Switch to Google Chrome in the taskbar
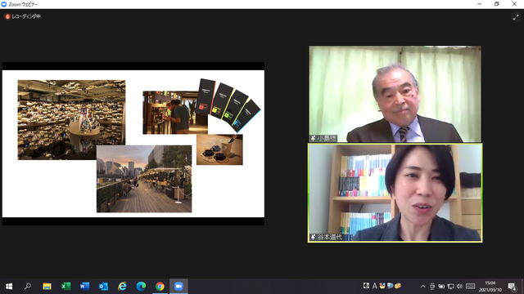This screenshot has height=294, width=524. [160, 287]
